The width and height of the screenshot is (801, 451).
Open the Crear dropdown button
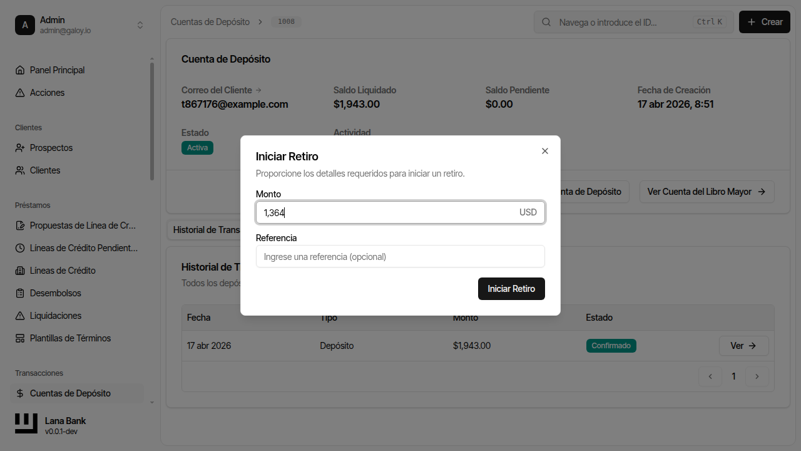764,22
